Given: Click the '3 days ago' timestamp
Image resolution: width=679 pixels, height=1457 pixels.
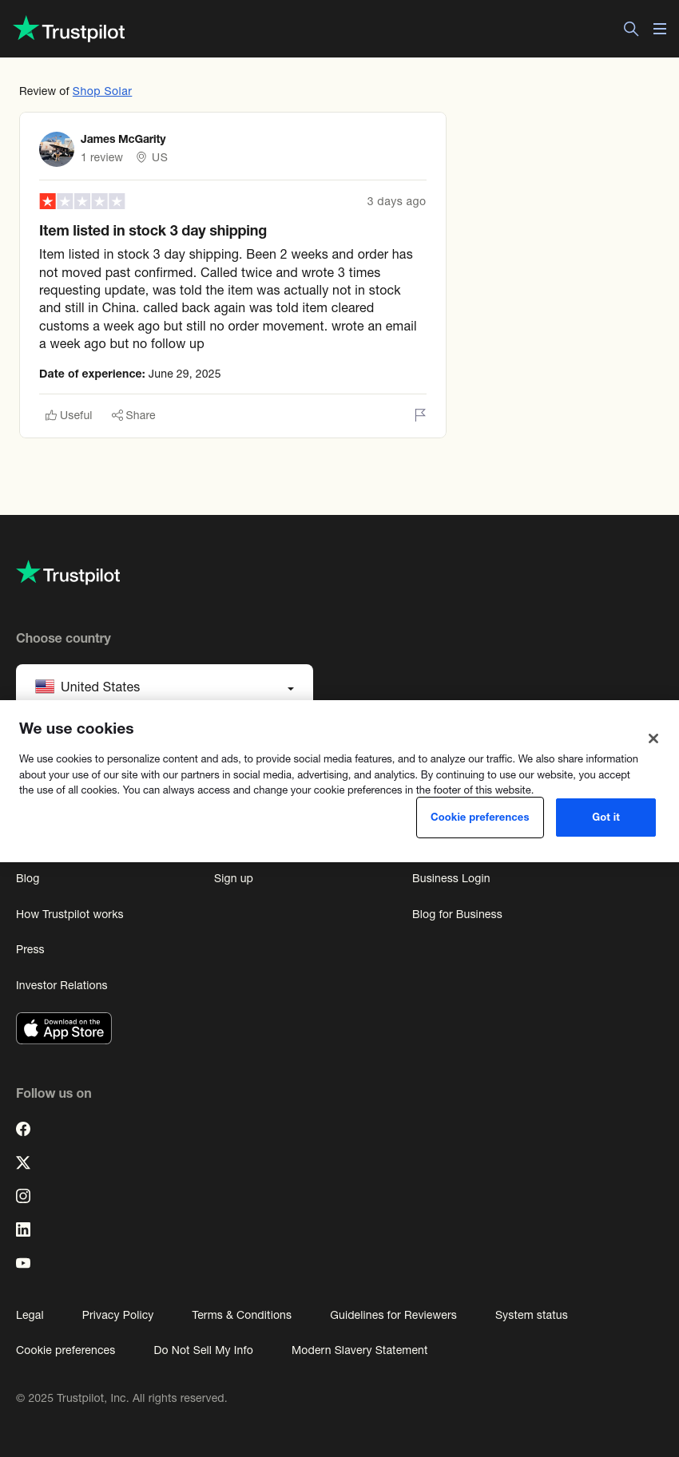Looking at the screenshot, I should [x=396, y=201].
